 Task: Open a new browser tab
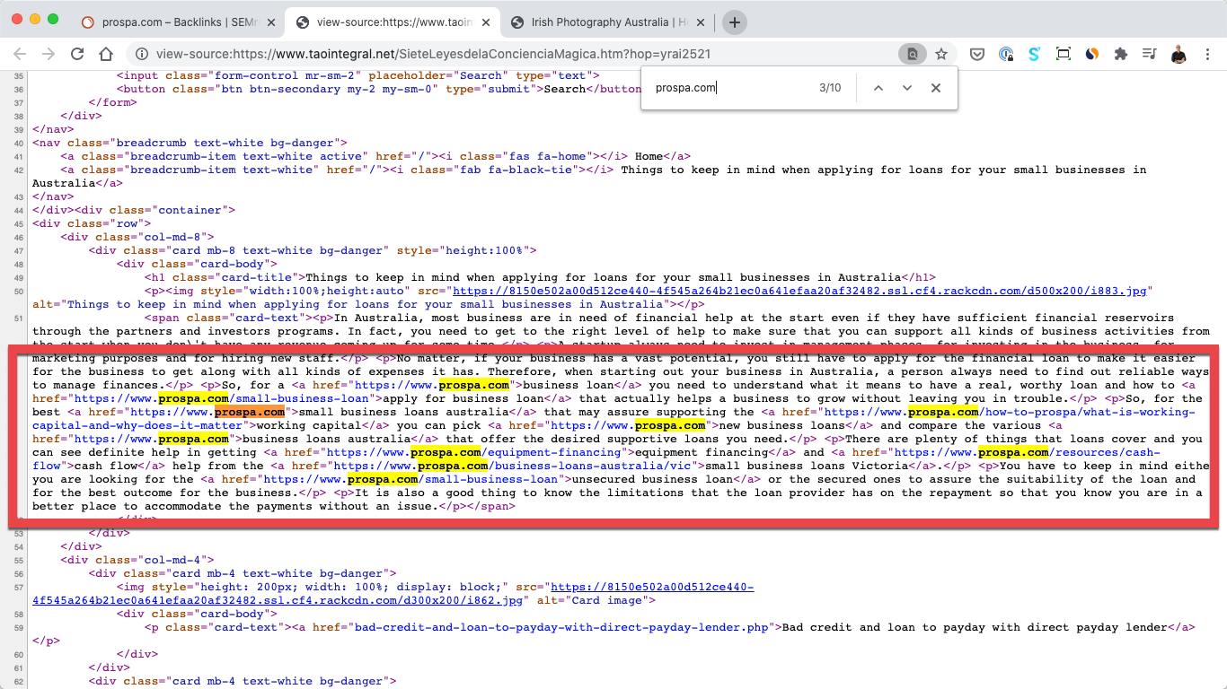735,22
